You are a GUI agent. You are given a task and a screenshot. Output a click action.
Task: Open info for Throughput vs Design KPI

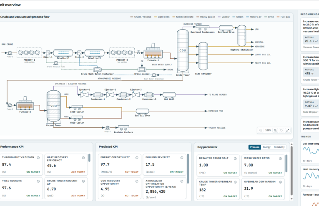[x=38, y=158]
